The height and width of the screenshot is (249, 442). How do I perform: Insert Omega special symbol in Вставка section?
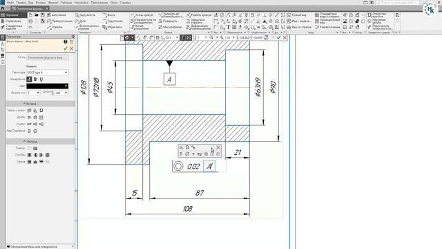click(x=41, y=111)
